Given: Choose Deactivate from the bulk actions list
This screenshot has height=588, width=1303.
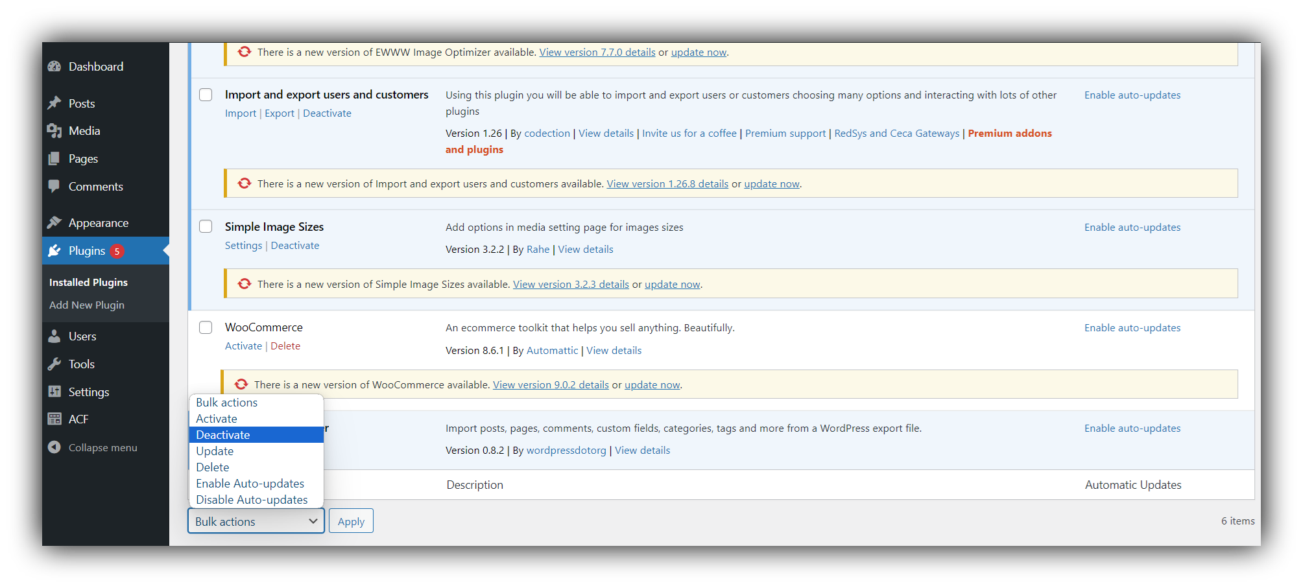Looking at the screenshot, I should point(223,434).
